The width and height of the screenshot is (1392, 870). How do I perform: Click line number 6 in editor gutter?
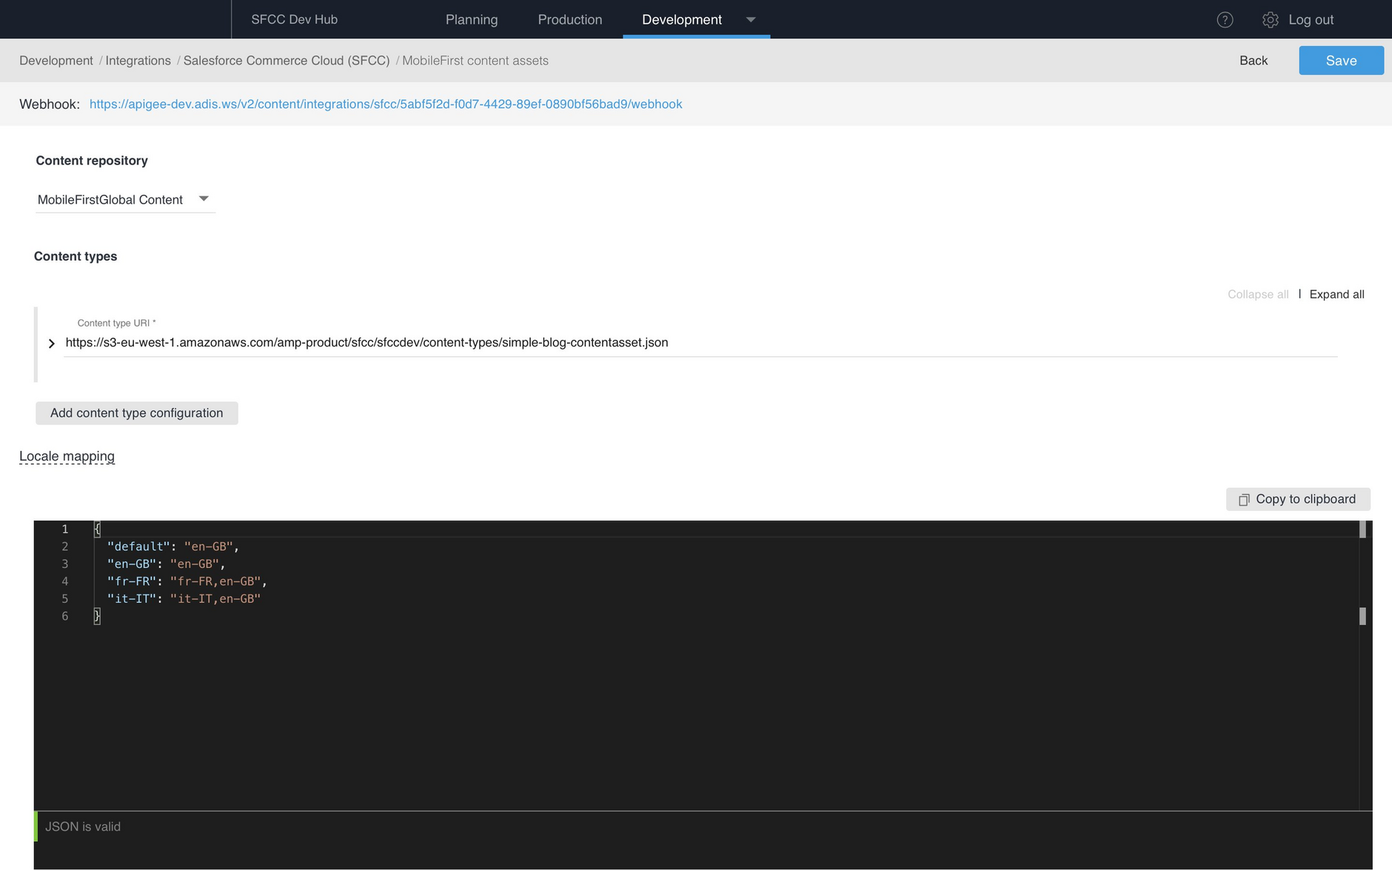click(65, 616)
